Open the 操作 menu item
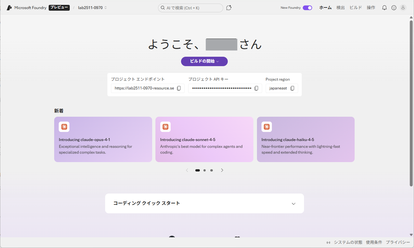The image size is (414, 248). [371, 7]
